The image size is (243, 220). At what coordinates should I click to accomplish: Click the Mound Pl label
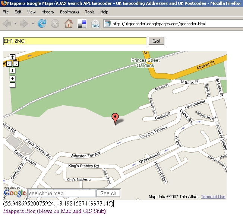pyautogui.click(x=162, y=87)
